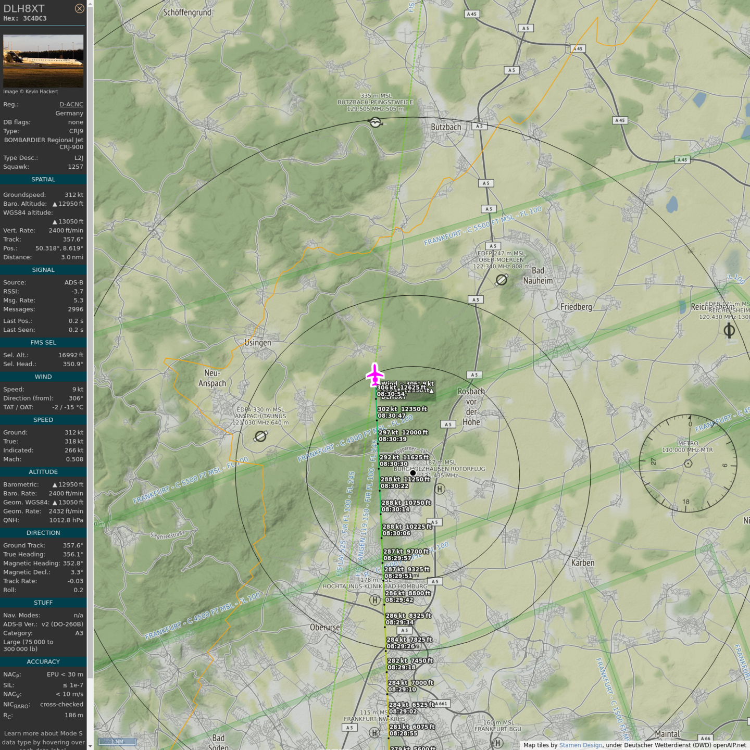Select the 08:29:26 track point label
Viewport: 750px width, 750px height.
coord(401,646)
